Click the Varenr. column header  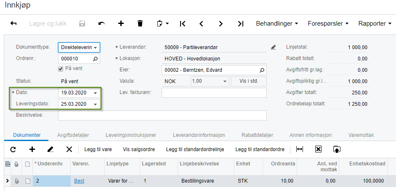pyautogui.click(x=87, y=166)
